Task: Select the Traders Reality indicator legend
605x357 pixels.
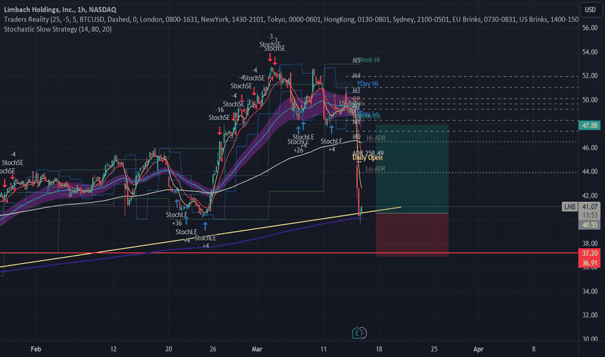Action: (291, 19)
